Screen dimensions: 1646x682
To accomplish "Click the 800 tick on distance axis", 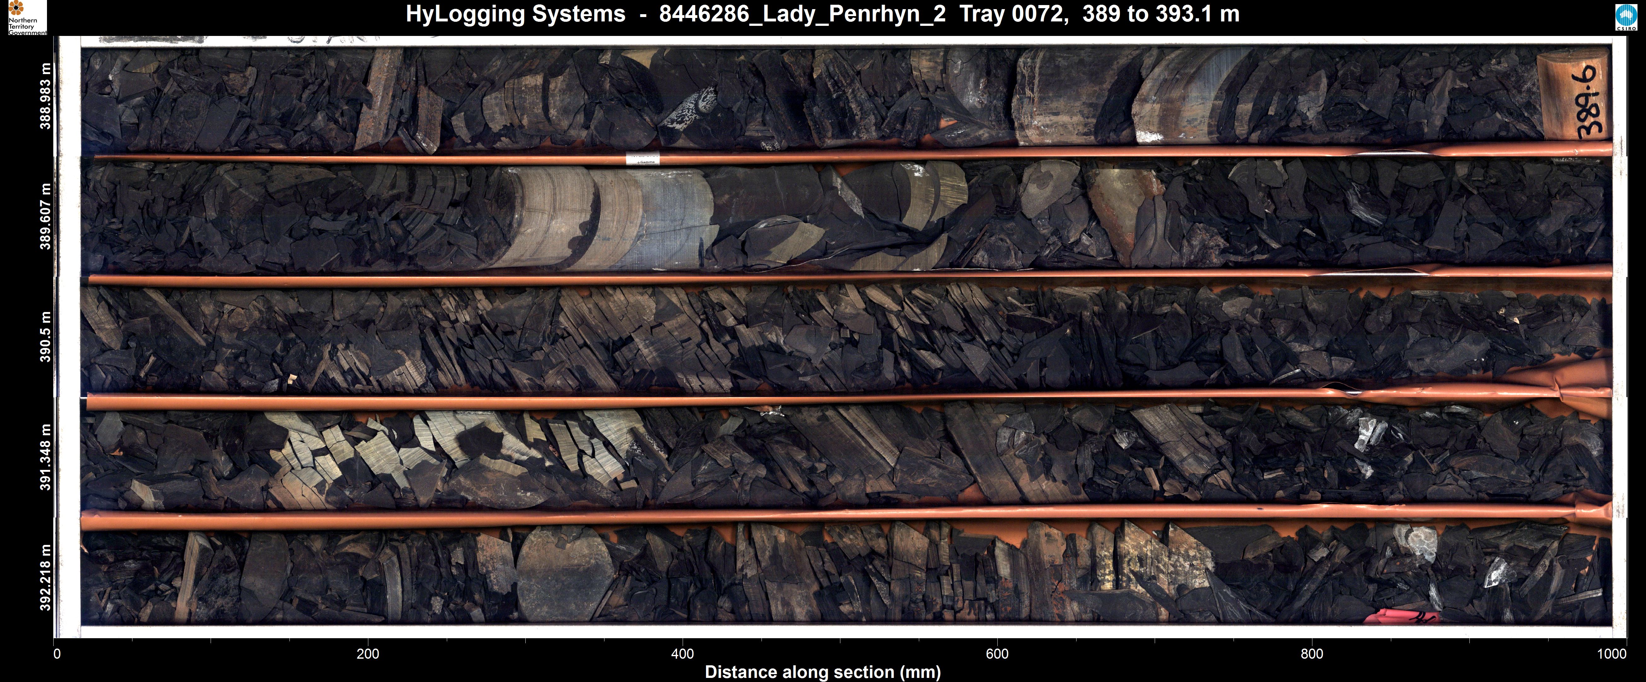I will (x=1312, y=653).
